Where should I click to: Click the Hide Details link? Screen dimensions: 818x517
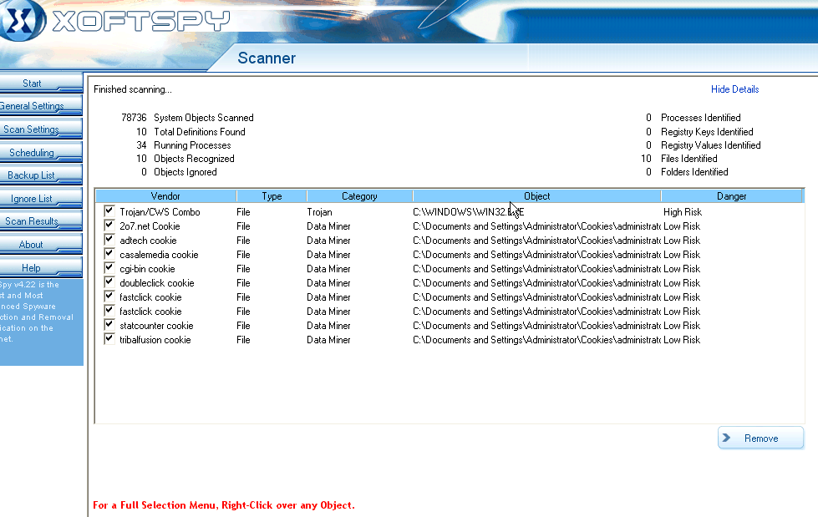[734, 89]
